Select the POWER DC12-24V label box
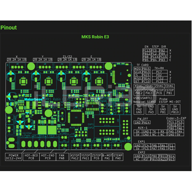Screen dimensions: 192x192 click(14, 157)
